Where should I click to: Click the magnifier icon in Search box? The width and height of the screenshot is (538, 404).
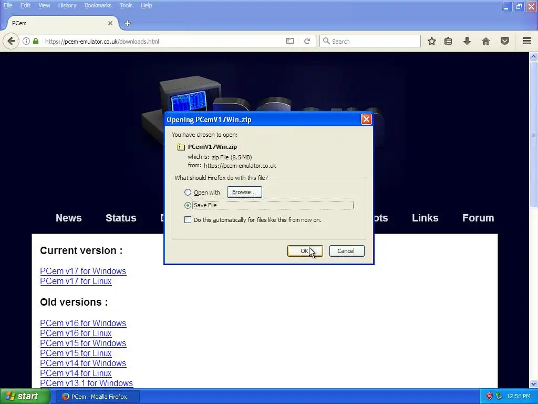click(326, 41)
